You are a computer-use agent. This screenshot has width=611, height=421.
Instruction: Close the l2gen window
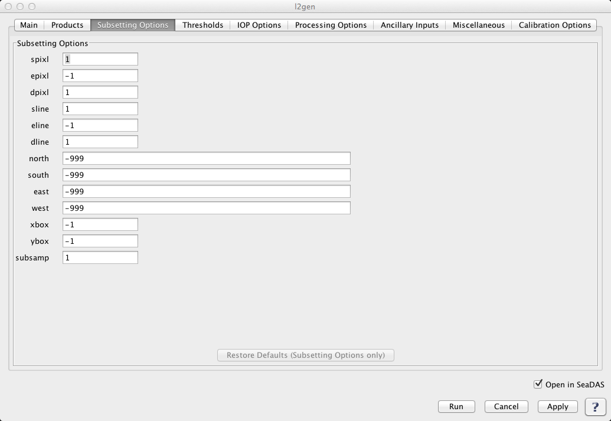[x=8, y=6]
